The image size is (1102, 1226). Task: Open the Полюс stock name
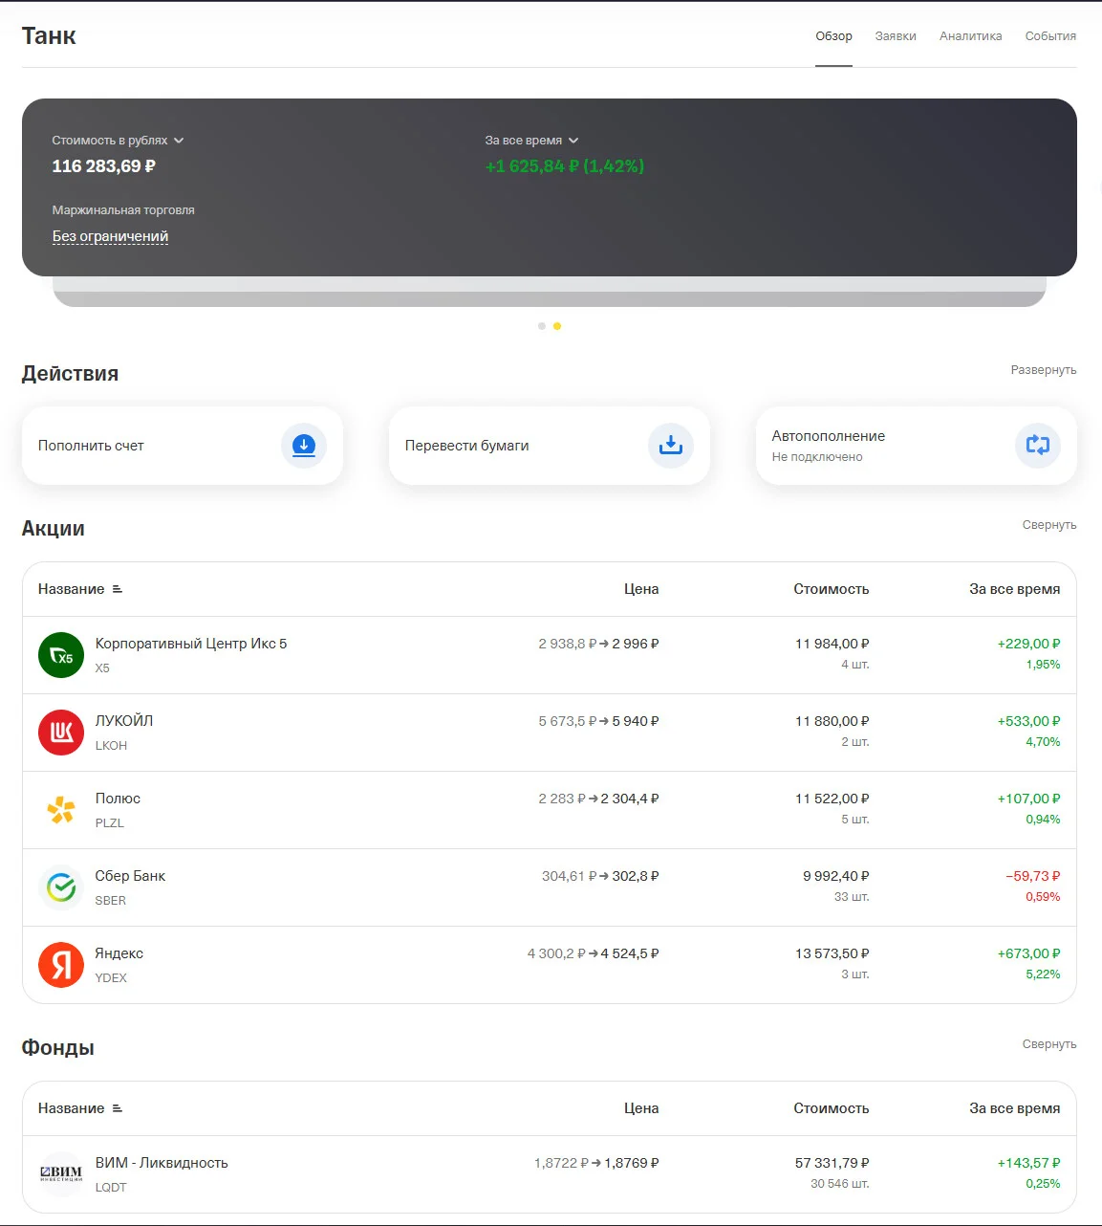(x=118, y=799)
